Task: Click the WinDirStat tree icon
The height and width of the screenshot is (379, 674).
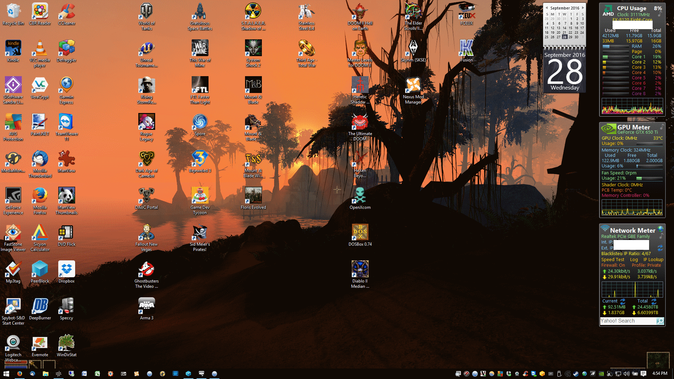Action: (x=66, y=346)
